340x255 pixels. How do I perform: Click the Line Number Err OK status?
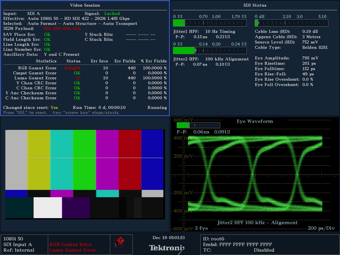click(x=47, y=49)
